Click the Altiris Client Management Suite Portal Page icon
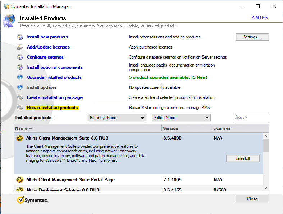The height and width of the screenshot is (214, 283). coord(20,180)
